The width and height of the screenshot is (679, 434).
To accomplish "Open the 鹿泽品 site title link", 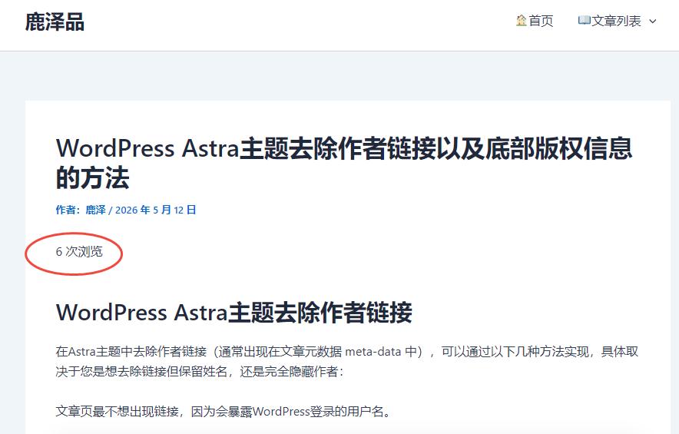I will [55, 22].
